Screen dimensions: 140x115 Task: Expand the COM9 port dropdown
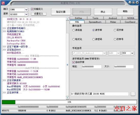pos(26,10)
